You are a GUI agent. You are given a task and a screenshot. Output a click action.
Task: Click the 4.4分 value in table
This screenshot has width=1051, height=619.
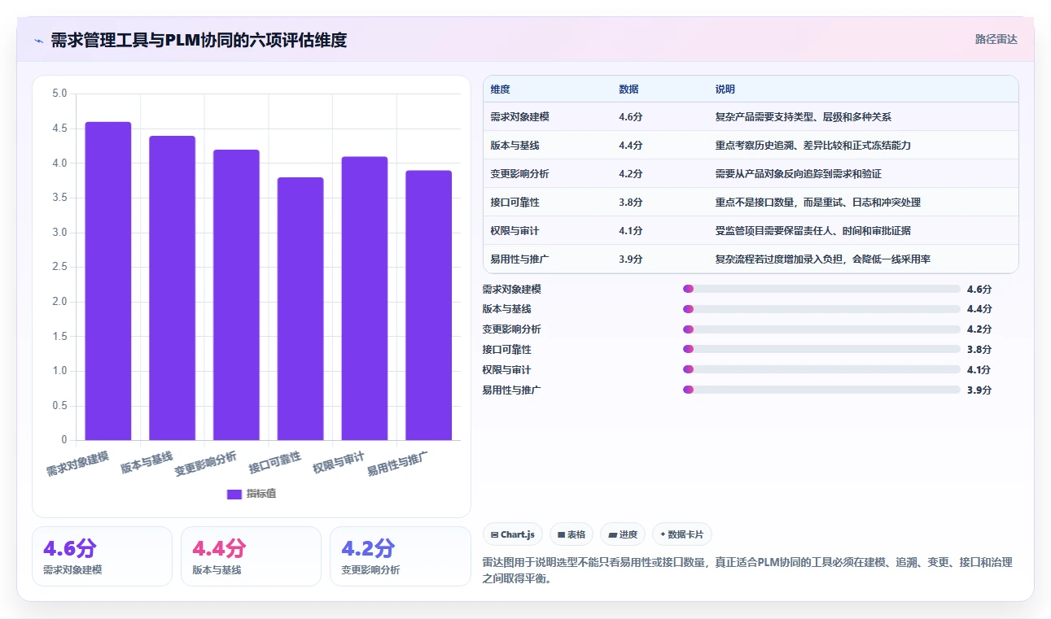pos(631,146)
